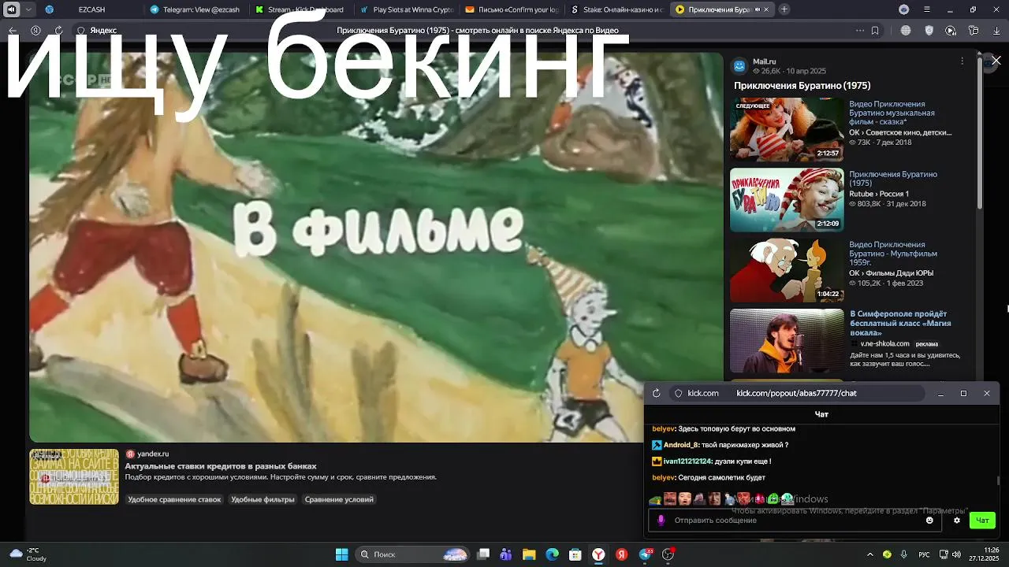Switch to Stream - Kick Dashboard tab
The height and width of the screenshot is (567, 1009).
(x=300, y=9)
